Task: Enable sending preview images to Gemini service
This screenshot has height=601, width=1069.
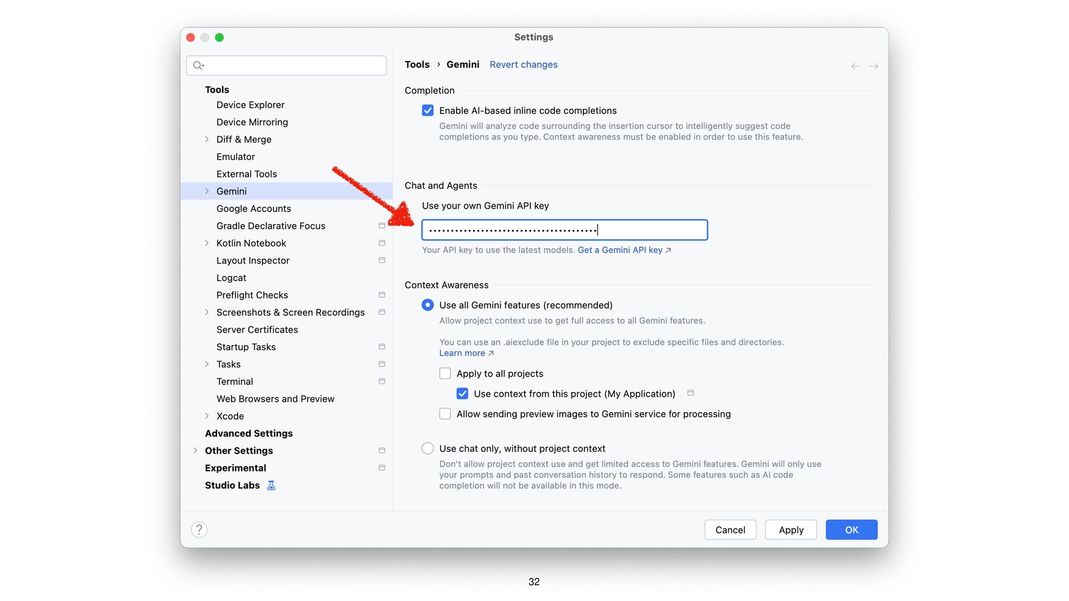Action: tap(445, 414)
